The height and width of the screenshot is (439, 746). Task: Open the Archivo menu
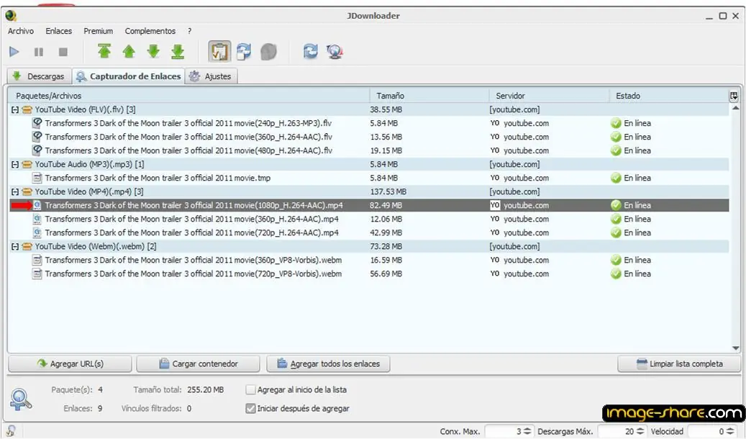[x=20, y=31]
